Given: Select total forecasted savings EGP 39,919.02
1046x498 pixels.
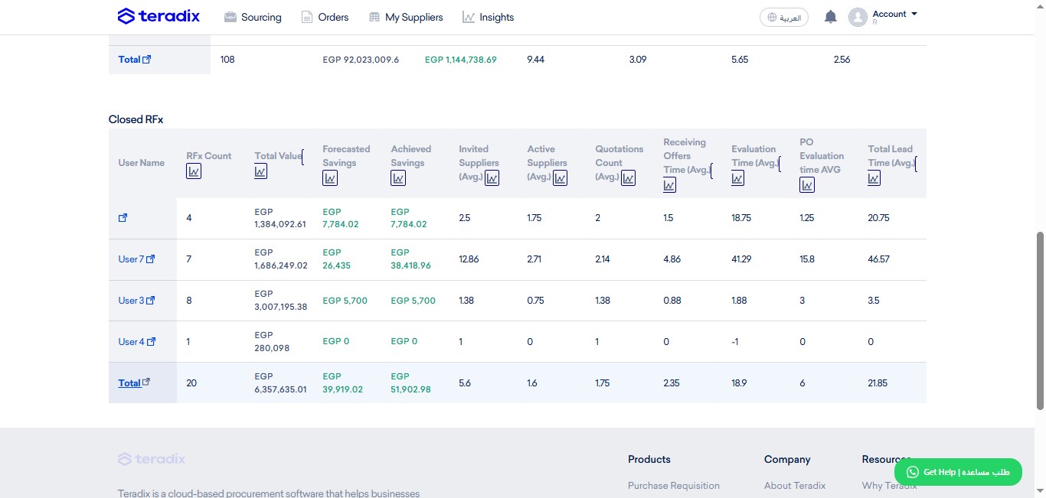Looking at the screenshot, I should (x=343, y=383).
